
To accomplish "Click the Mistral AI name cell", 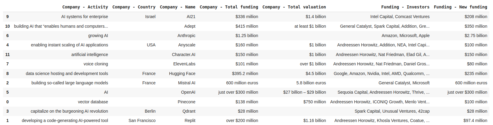I will (x=187, y=83).
